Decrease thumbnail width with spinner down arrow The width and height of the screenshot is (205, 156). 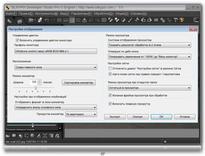[x=39, y=83]
